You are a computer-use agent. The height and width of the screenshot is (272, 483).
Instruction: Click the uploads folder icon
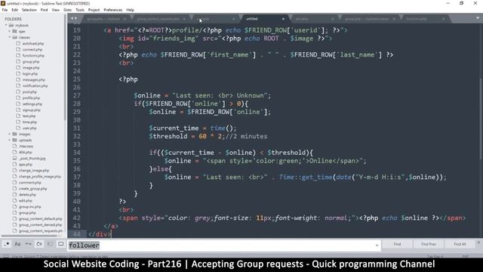tap(14, 140)
